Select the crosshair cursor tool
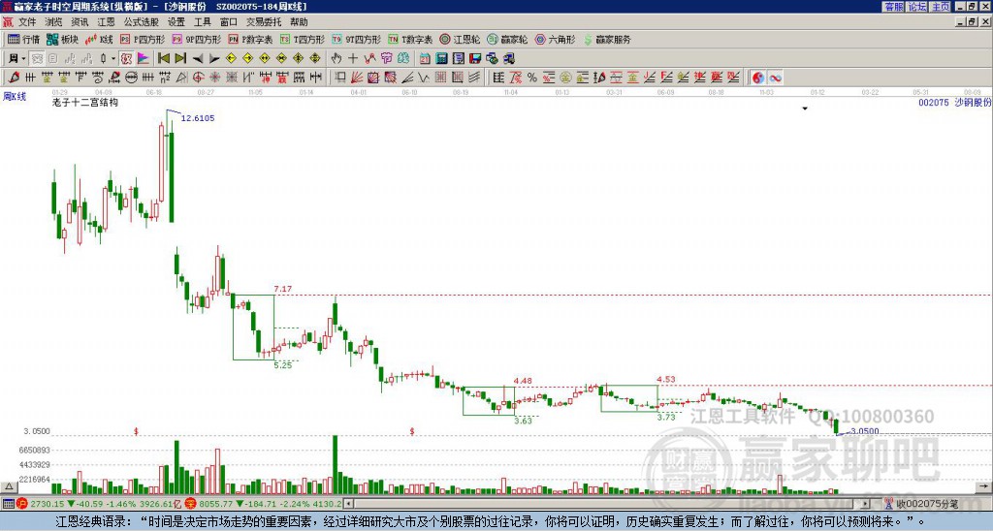993x531 pixels. pos(353,59)
